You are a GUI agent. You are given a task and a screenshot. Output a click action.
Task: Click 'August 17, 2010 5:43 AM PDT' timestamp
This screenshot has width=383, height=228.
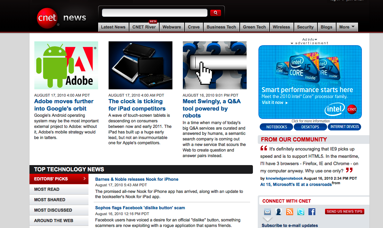[121, 185]
